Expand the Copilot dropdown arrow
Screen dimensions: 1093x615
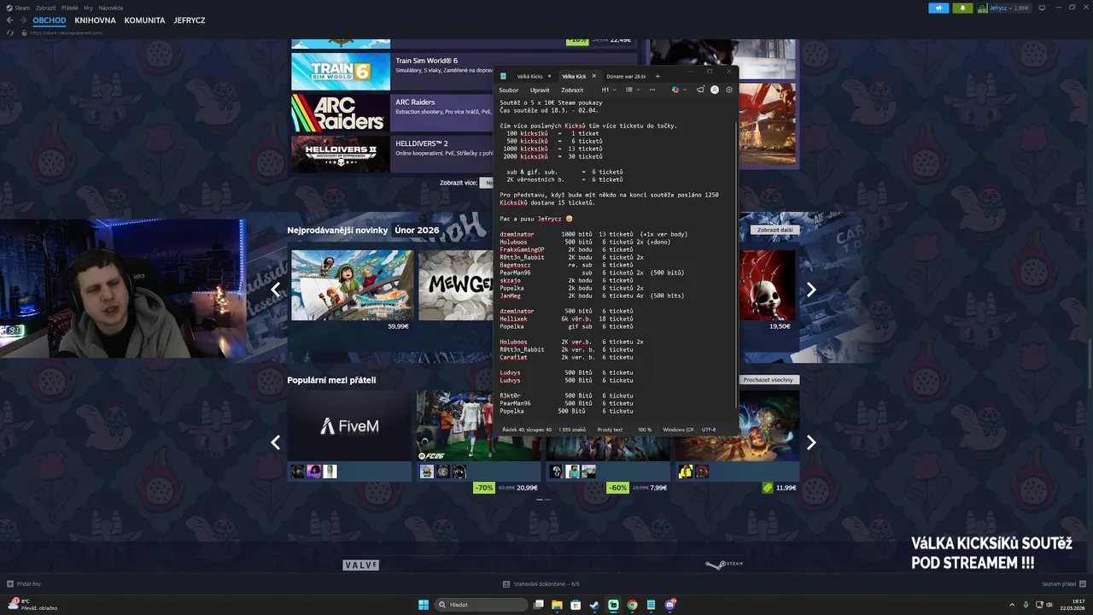(684, 90)
